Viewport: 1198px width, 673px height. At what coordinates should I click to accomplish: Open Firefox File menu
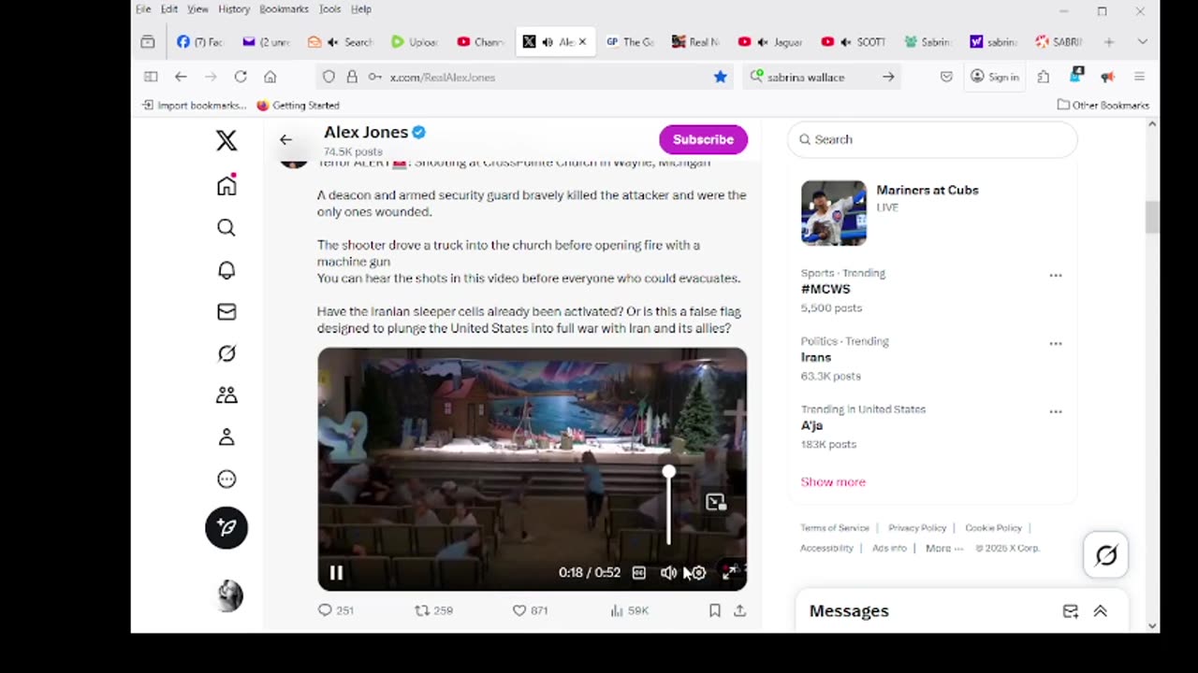click(143, 9)
